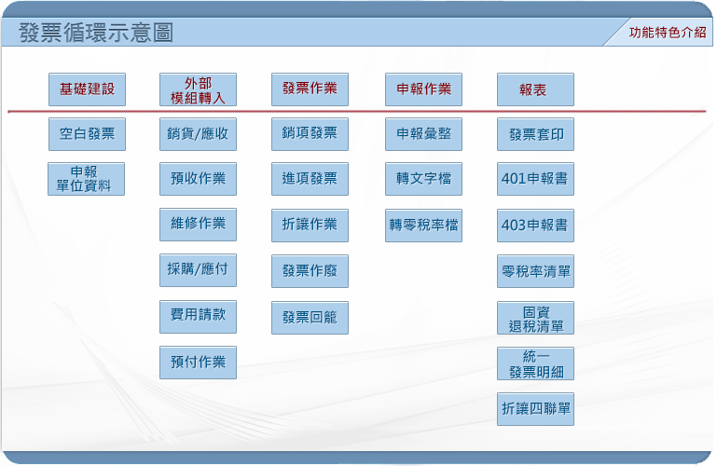717x466 pixels.
Task: Open the 報表 header button
Action: [x=535, y=89]
